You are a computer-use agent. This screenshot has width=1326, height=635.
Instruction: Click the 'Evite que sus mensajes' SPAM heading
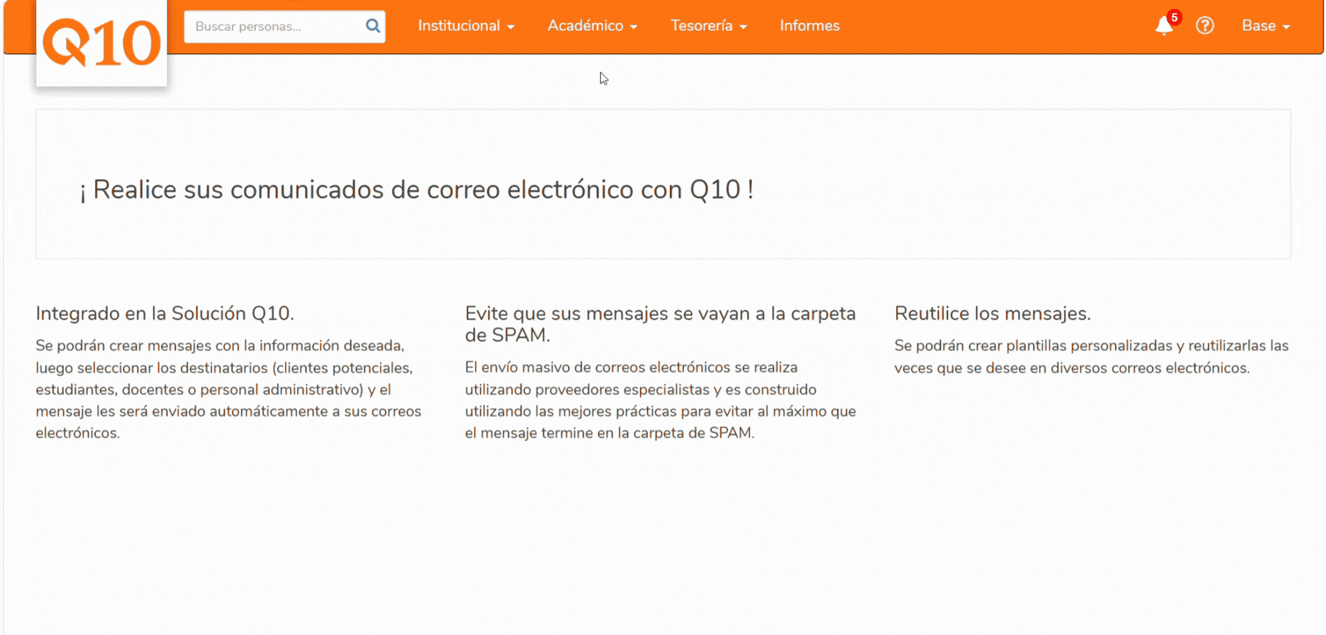tap(660, 324)
